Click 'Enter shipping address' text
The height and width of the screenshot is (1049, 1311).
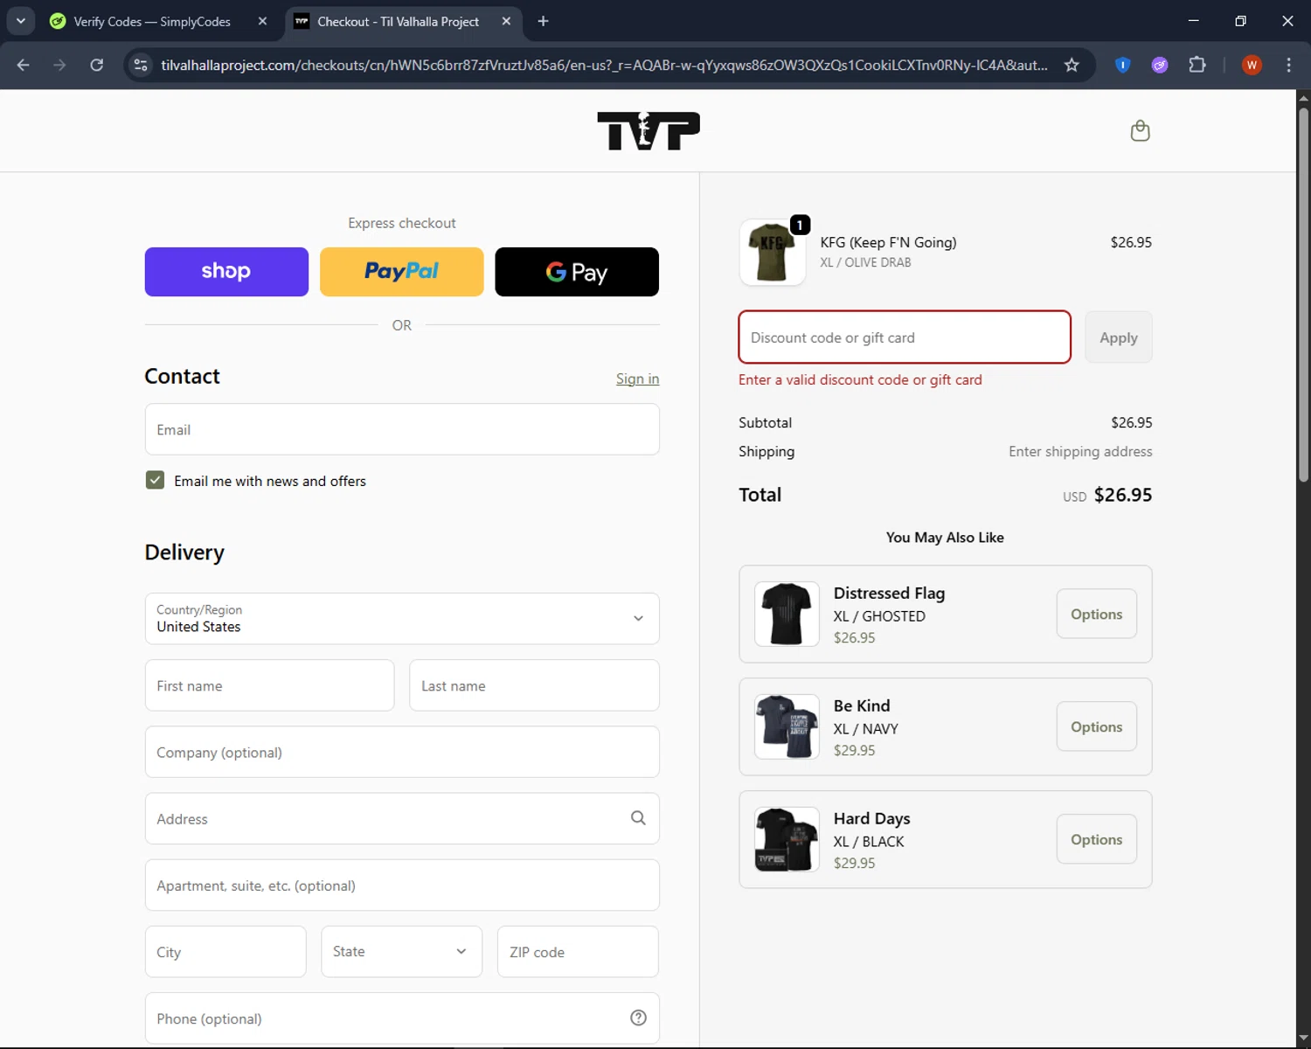click(x=1080, y=451)
